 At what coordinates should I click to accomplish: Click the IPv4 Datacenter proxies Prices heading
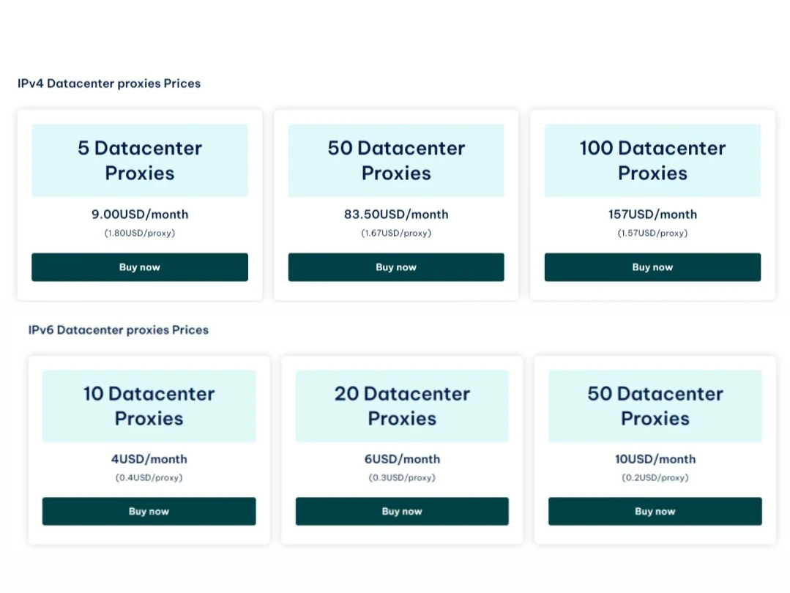[x=109, y=83]
